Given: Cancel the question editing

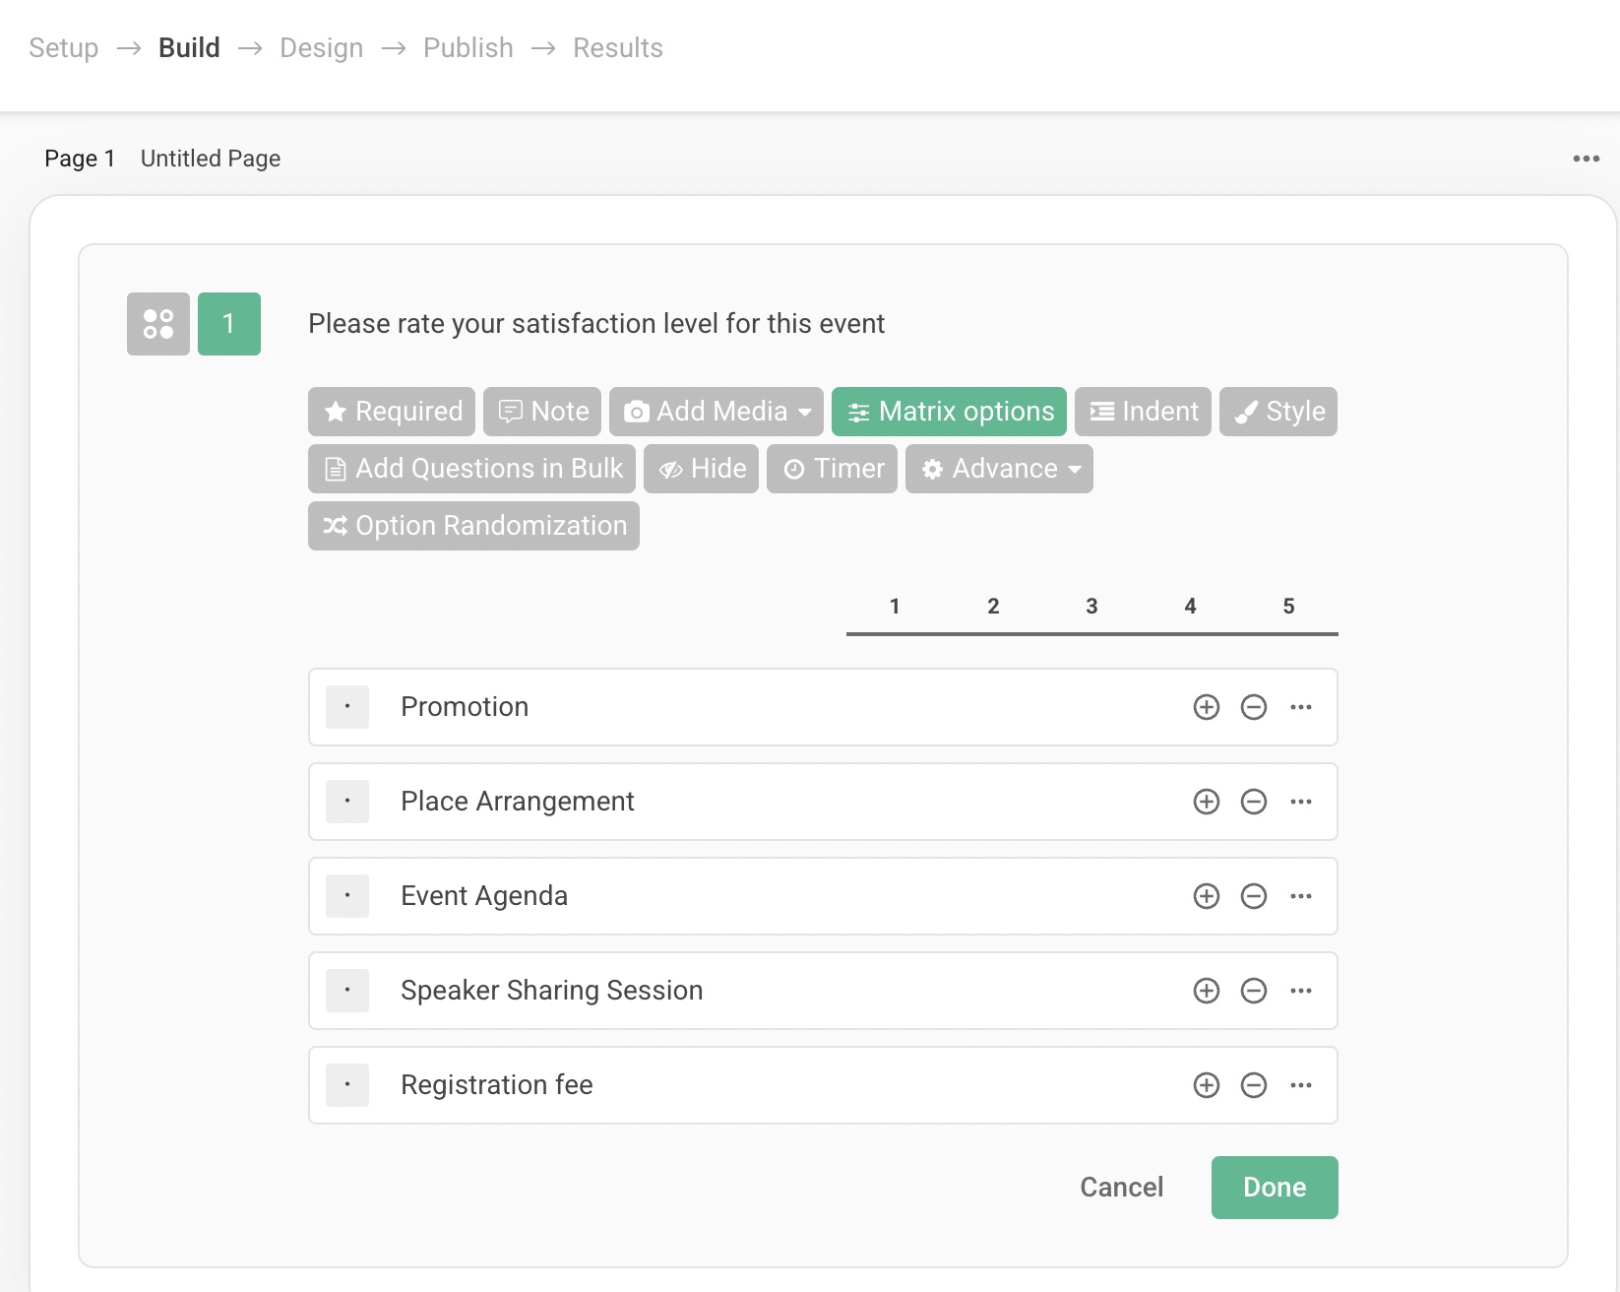Looking at the screenshot, I should (1121, 1188).
